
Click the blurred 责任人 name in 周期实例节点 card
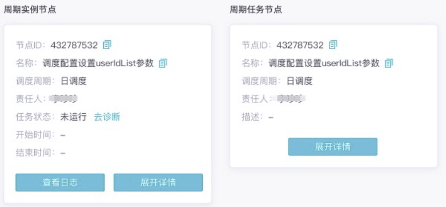[63, 99]
